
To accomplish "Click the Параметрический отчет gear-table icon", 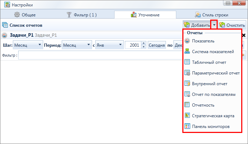I will 187,73.
